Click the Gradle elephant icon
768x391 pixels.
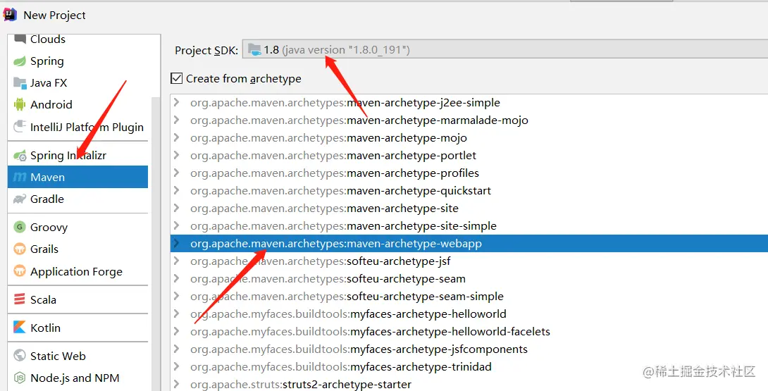(20, 199)
